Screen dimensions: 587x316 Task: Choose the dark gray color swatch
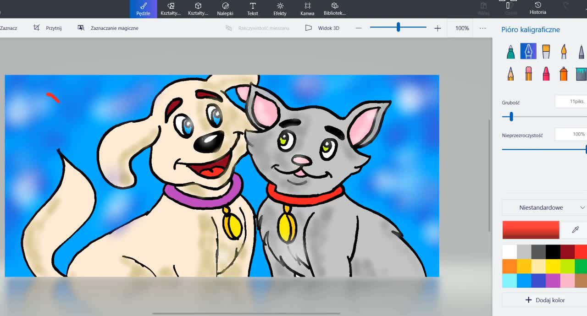pos(538,252)
